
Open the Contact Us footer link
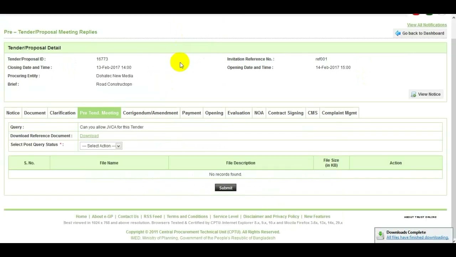[x=128, y=217]
